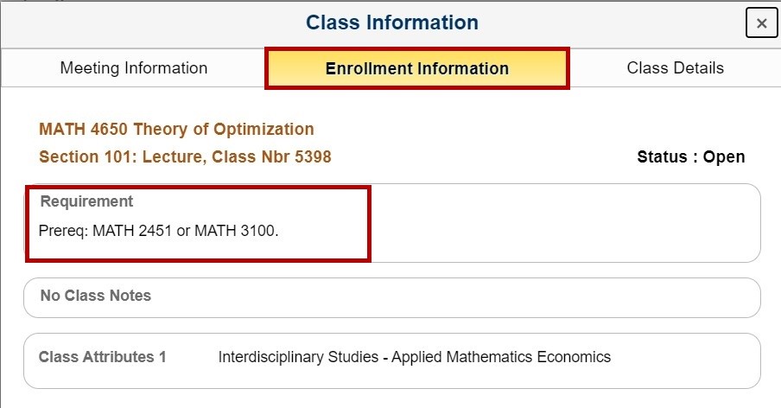Click the No Class Notes label
Viewport: 781px width, 408px height.
click(x=96, y=296)
